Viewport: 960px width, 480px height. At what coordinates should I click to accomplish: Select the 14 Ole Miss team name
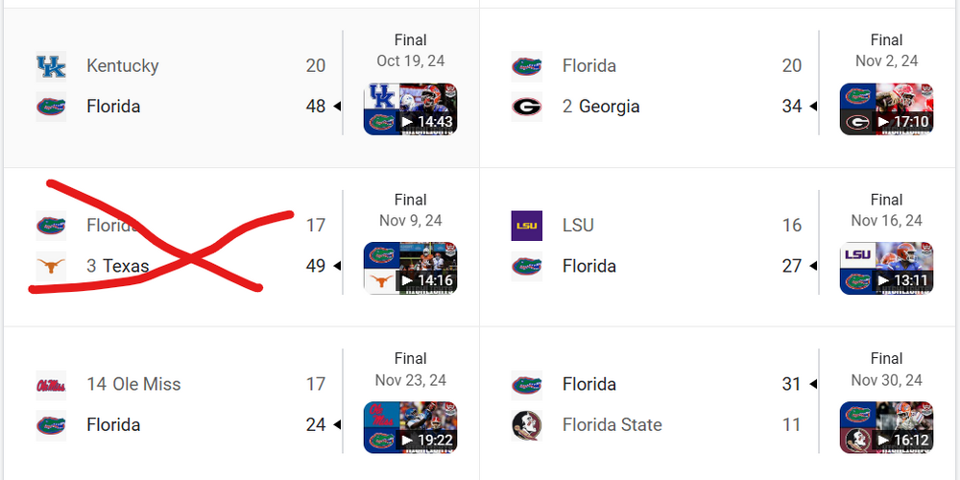point(133,385)
